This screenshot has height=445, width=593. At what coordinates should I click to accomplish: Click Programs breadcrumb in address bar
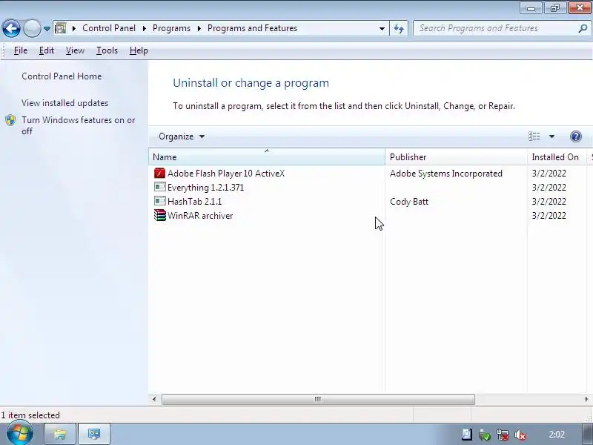[x=171, y=28]
